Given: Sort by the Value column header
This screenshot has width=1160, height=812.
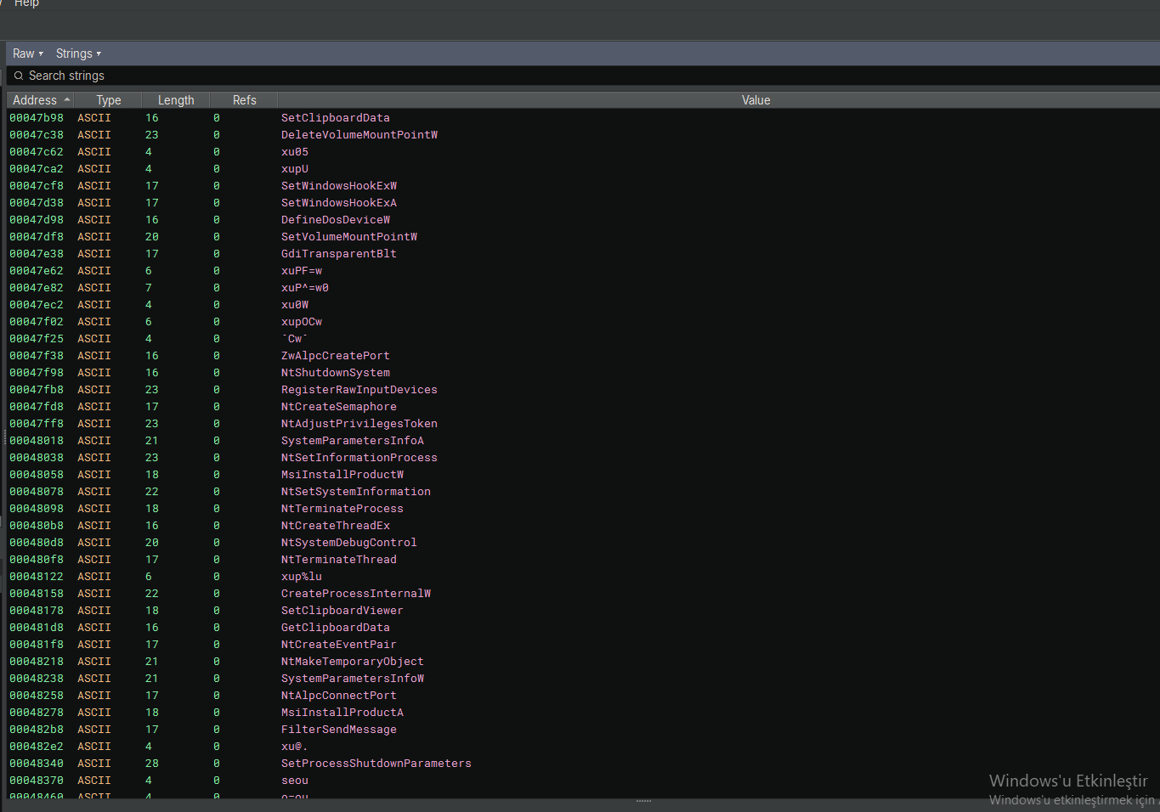Looking at the screenshot, I should [755, 100].
